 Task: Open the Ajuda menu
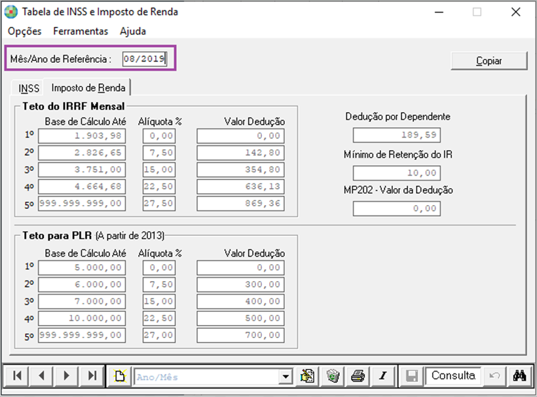(x=133, y=31)
